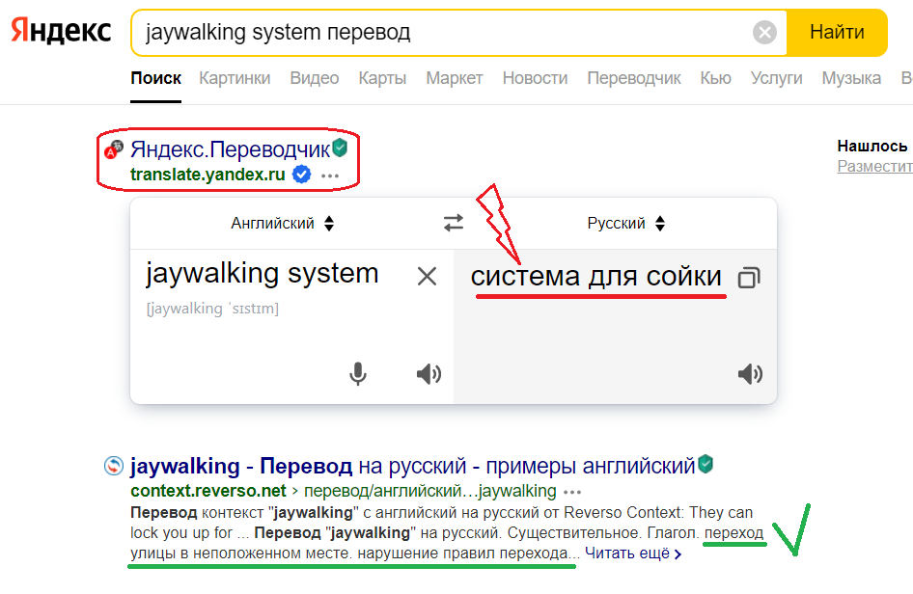Clear the search query with the X icon
Viewport: 913px width, 594px height.
point(764,32)
